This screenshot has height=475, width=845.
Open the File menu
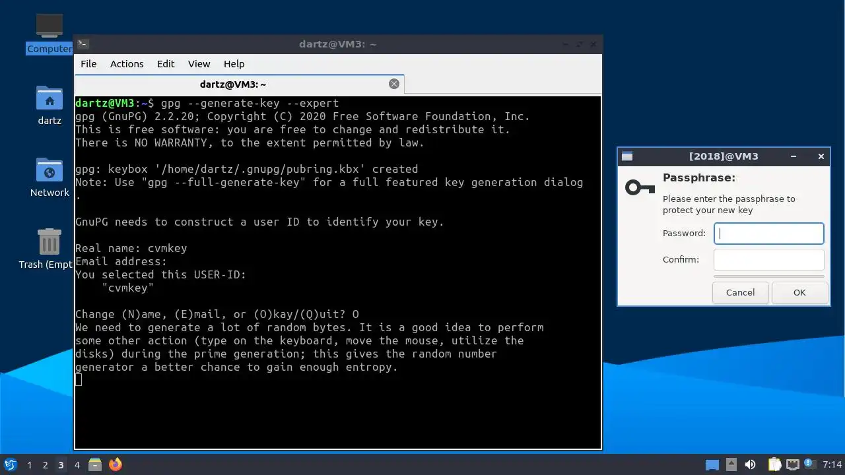tap(88, 64)
